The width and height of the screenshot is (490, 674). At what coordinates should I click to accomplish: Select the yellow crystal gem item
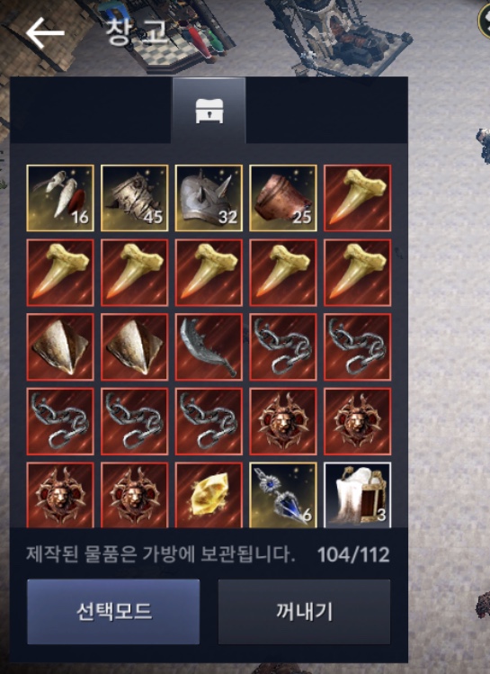209,495
